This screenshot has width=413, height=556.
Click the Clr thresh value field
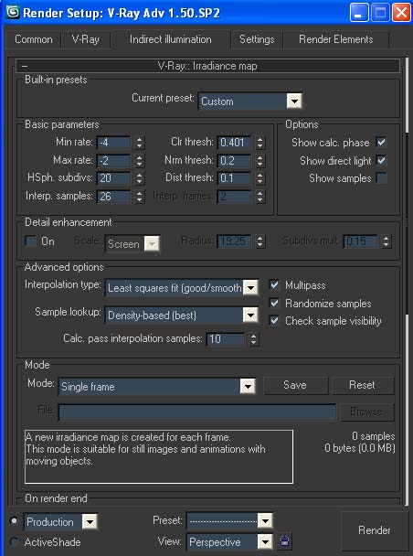(x=235, y=143)
